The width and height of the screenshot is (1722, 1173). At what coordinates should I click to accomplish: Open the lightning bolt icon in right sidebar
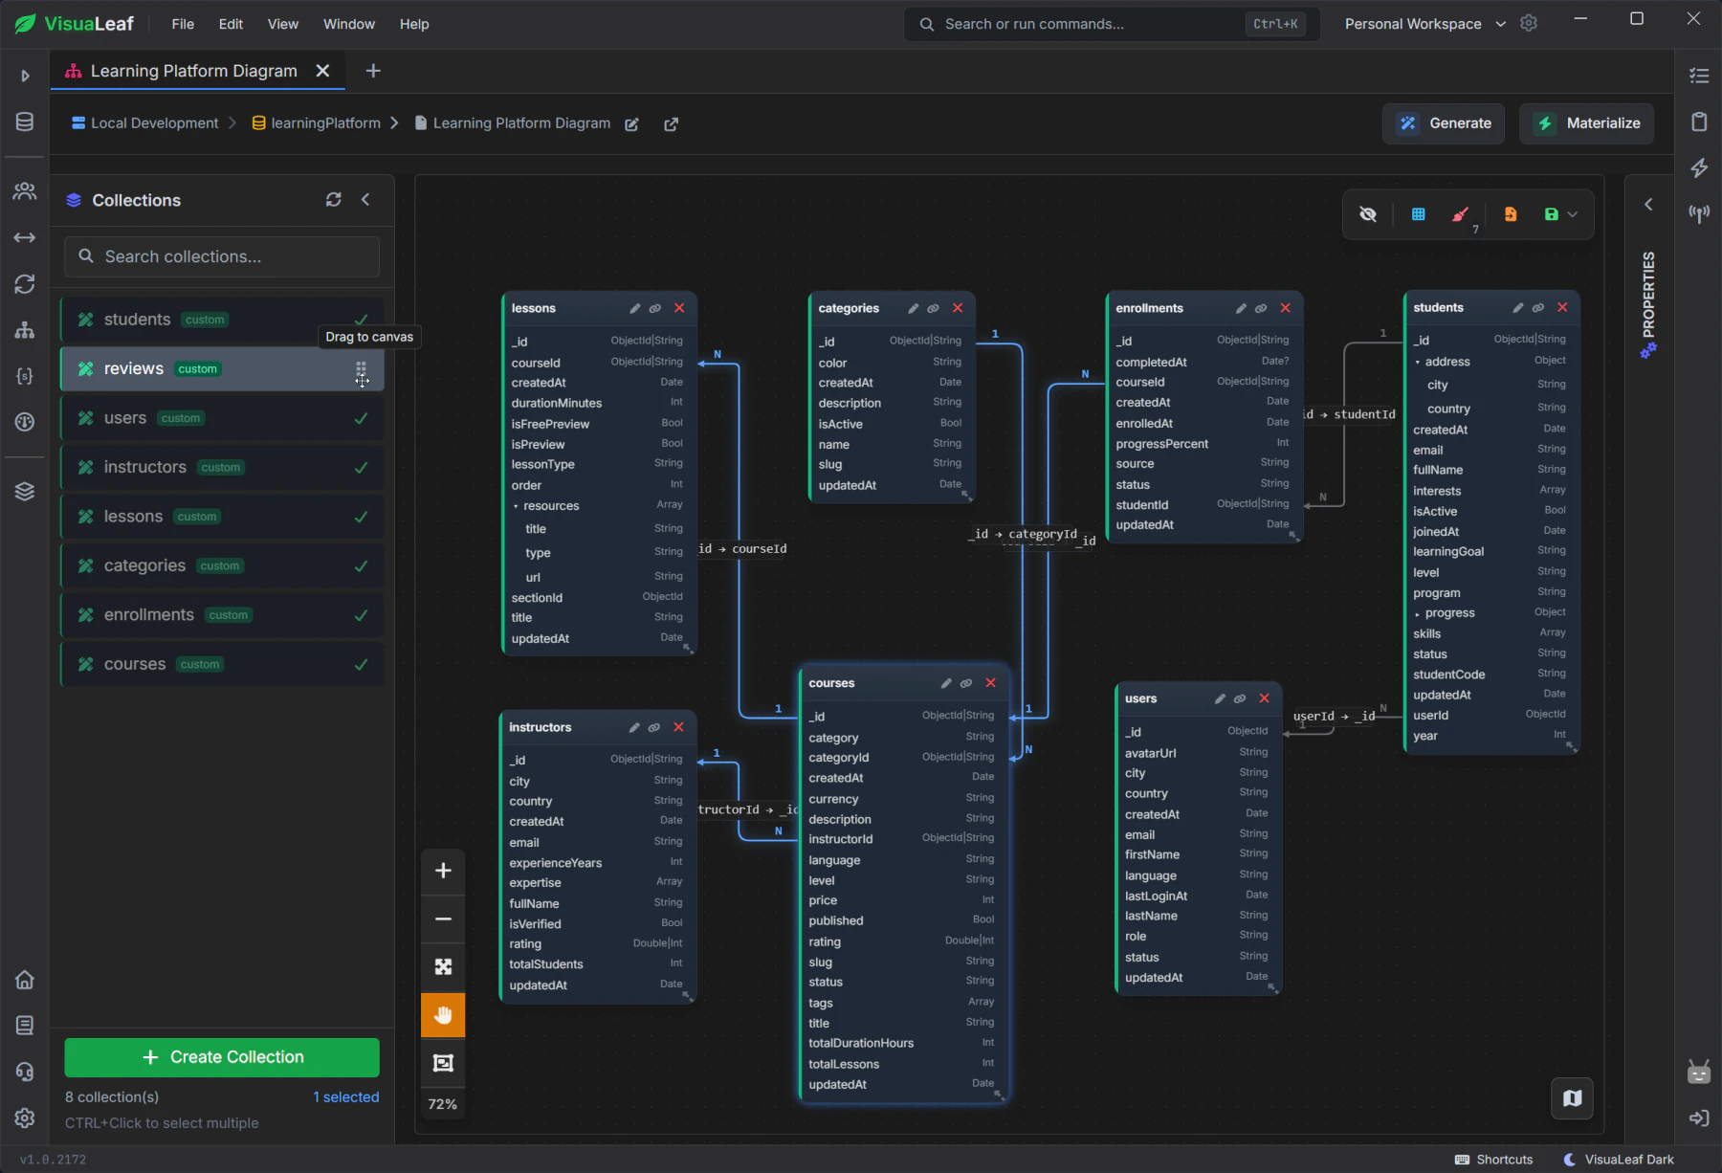point(1699,167)
